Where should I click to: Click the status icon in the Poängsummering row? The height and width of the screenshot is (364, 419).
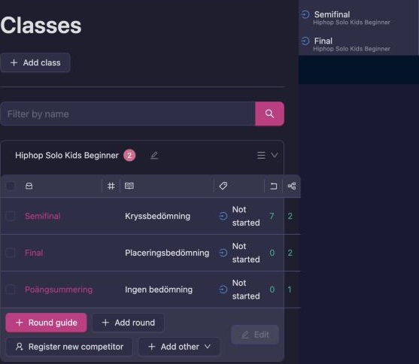click(x=223, y=289)
